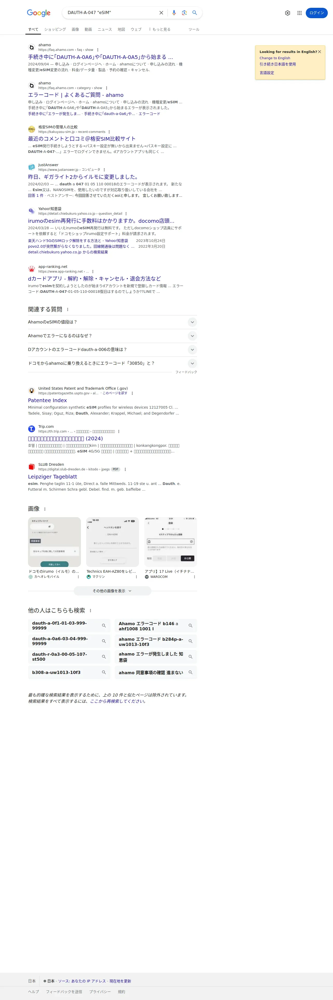Image resolution: width=333 pixels, height=1000 pixels.
Task: Open 17 Live app image thumbnail
Action: [171, 542]
